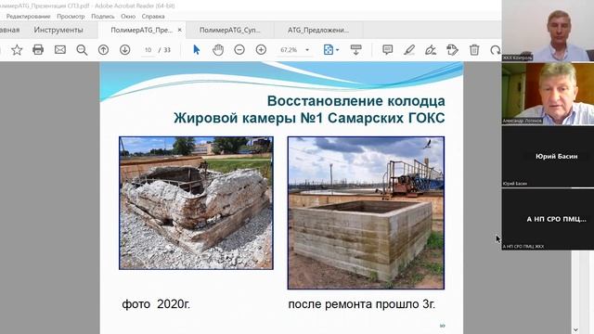The height and width of the screenshot is (334, 594).
Task: Add a comment note
Action: coord(388,49)
